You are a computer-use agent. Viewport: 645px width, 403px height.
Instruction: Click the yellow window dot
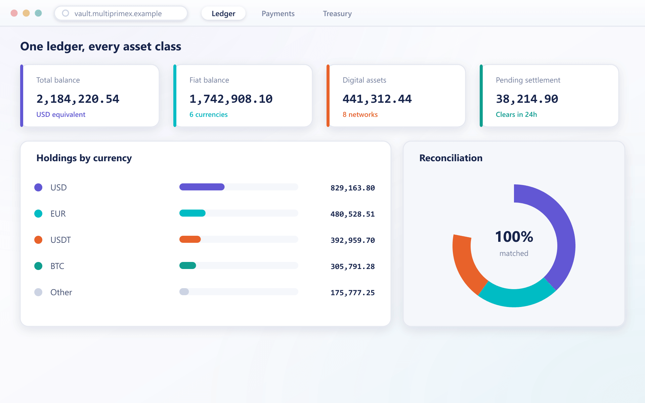(x=26, y=13)
